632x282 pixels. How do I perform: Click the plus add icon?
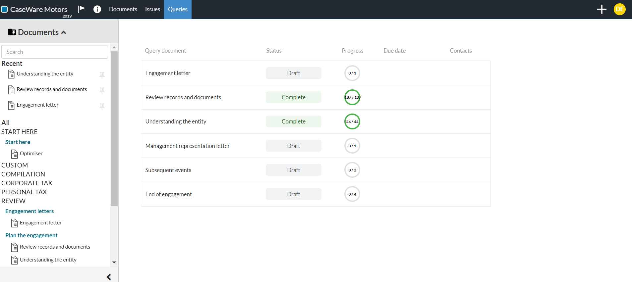coord(602,9)
